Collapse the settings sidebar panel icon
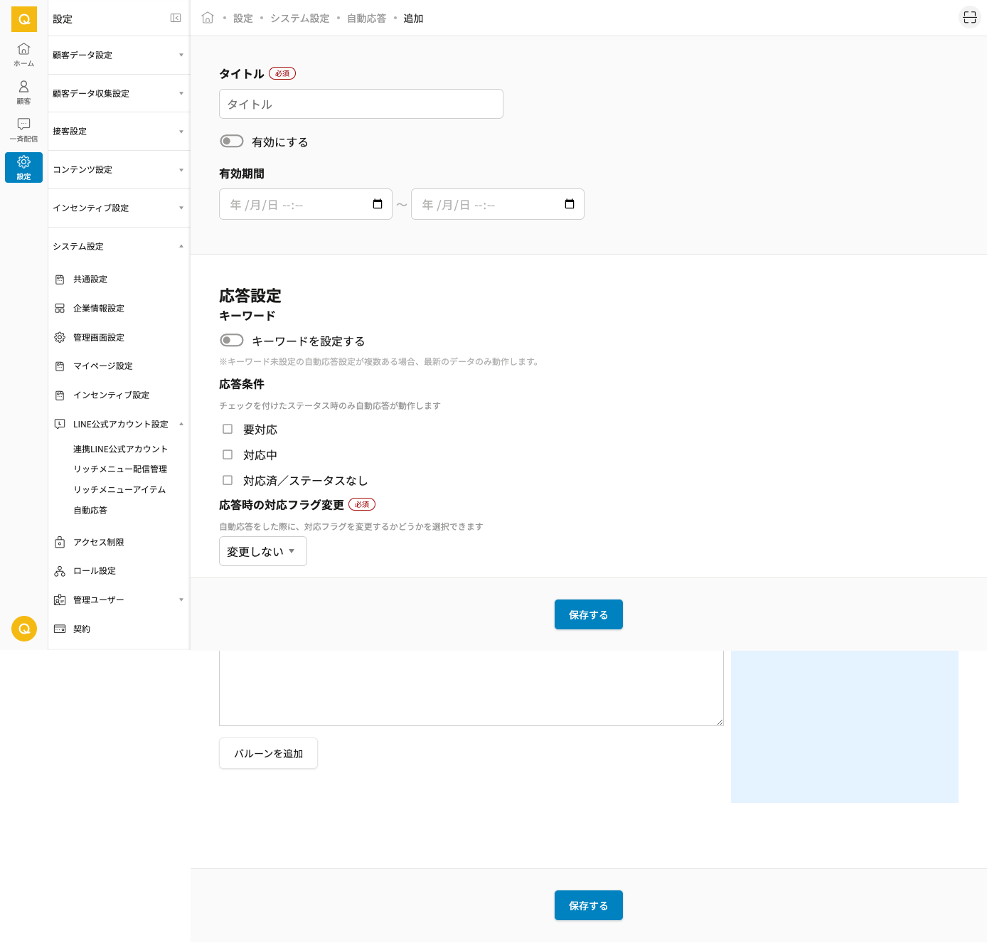This screenshot has height=943, width=987. coord(176,18)
